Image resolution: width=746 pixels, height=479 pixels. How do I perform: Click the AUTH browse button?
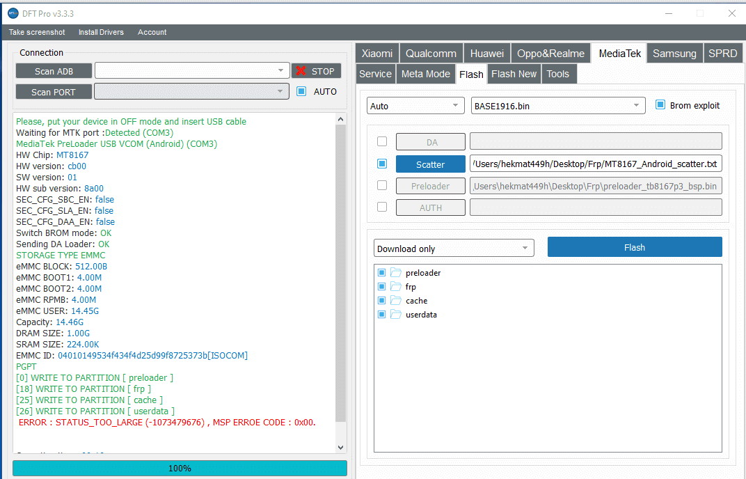[431, 207]
